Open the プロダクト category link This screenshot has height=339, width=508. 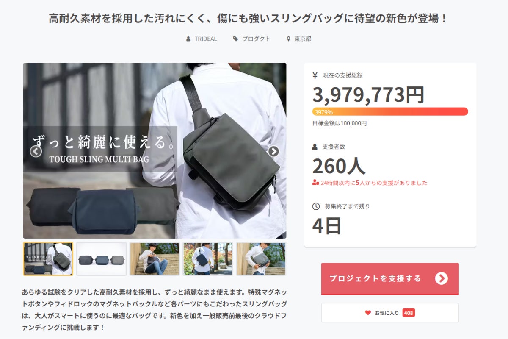click(x=256, y=39)
